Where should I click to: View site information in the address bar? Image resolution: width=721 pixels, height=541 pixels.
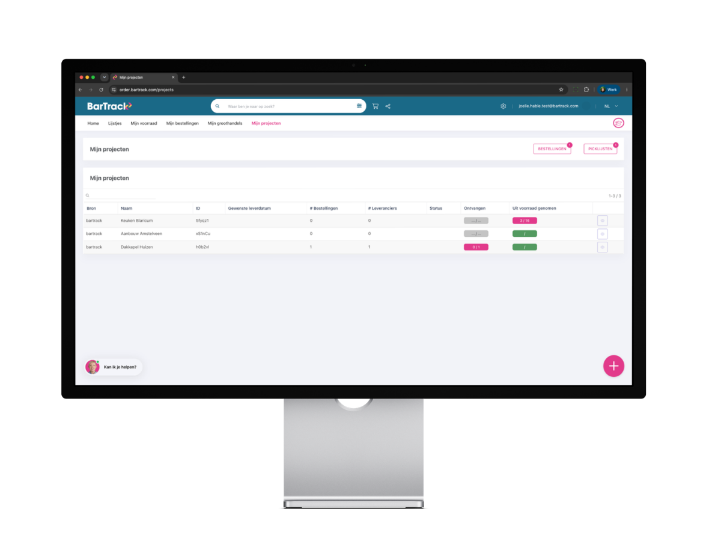(x=114, y=90)
